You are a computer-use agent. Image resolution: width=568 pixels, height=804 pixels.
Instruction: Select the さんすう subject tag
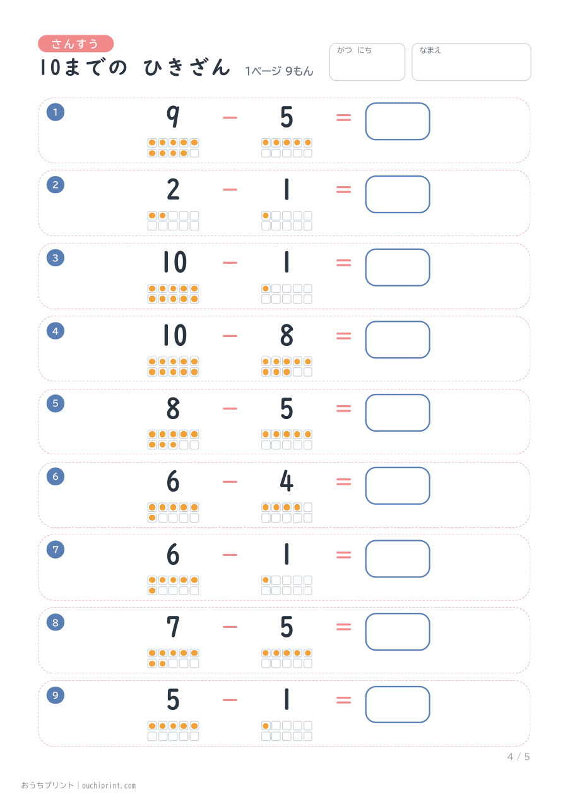pos(76,44)
